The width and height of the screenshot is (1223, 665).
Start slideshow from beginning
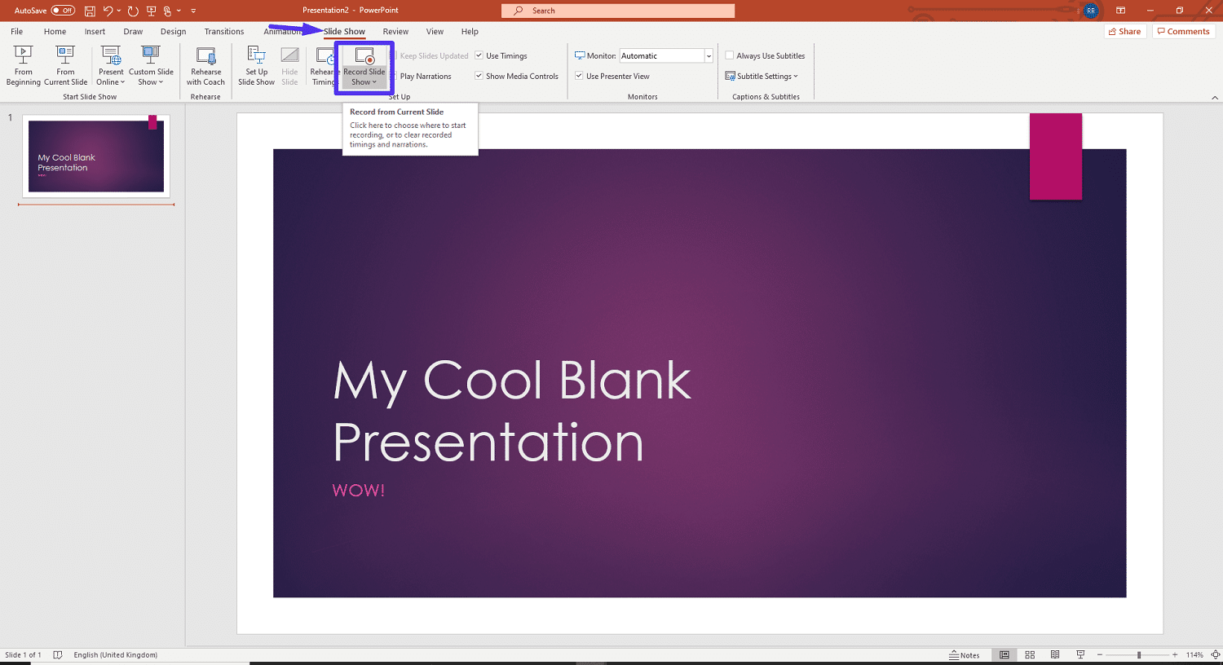point(23,65)
